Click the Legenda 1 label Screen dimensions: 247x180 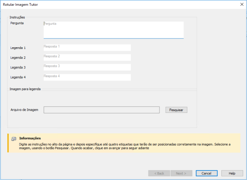18,48
